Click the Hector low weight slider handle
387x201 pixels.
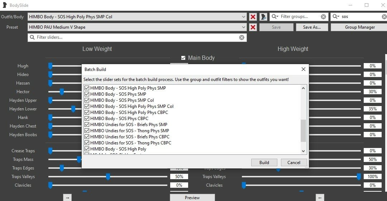pos(62,92)
